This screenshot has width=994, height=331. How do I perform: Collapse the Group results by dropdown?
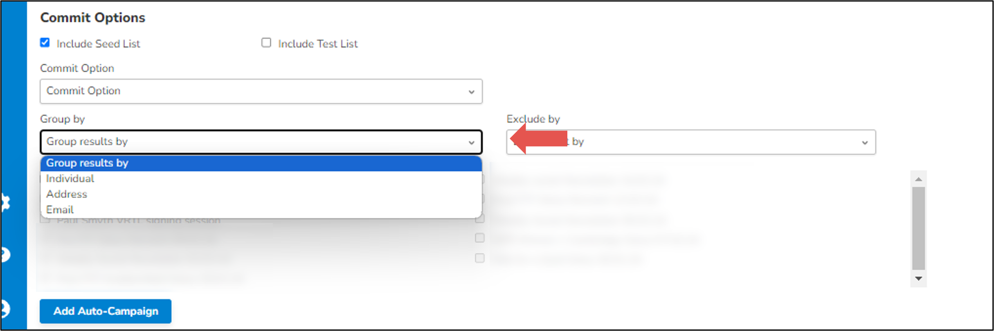tap(261, 142)
